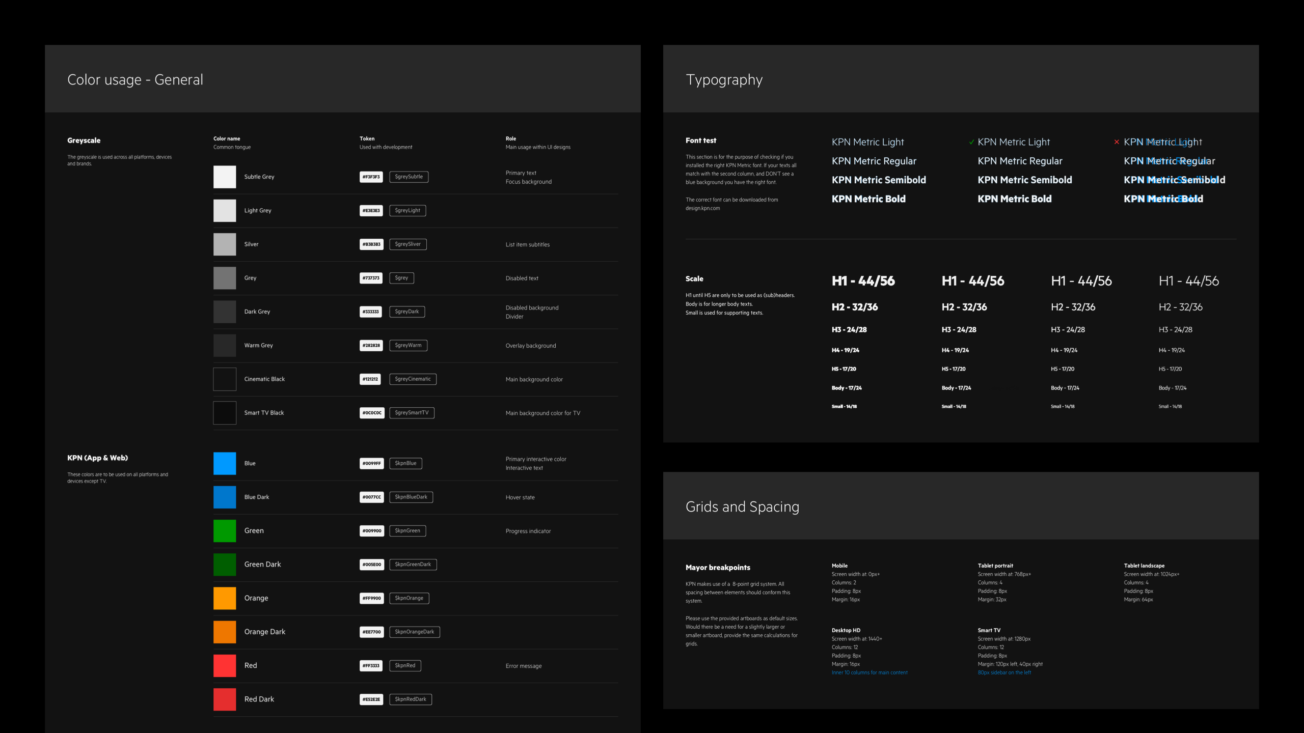
Task: Choose the Orange color swatch
Action: click(x=225, y=598)
